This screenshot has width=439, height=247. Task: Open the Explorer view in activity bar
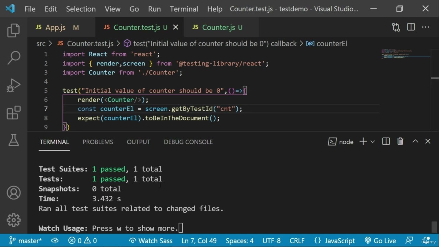point(14,30)
